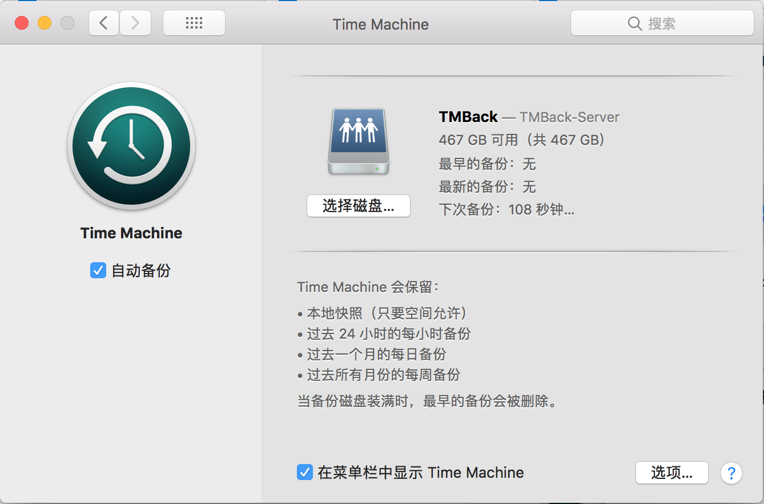764x504 pixels.
Task: Toggle automatic backup on
Action: coord(98,271)
